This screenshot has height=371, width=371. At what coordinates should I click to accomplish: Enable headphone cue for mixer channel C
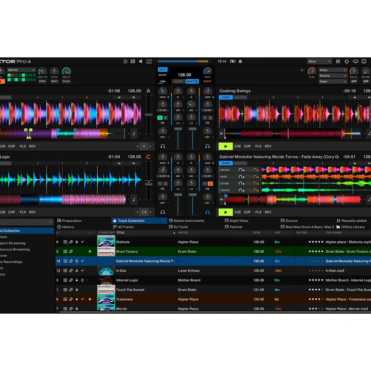163,212
